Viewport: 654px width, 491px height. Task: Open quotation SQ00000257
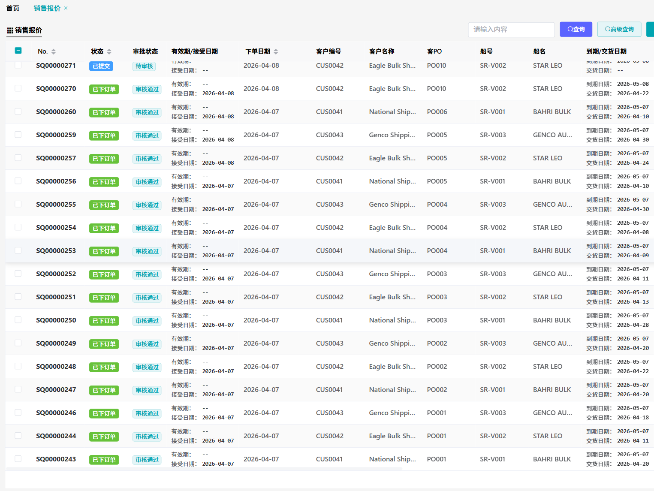click(x=56, y=158)
